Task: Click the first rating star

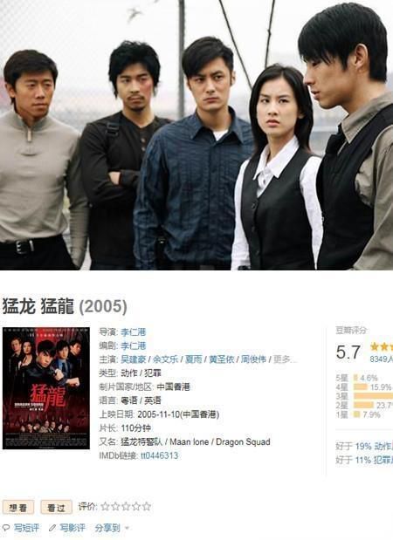Action: 105,506
